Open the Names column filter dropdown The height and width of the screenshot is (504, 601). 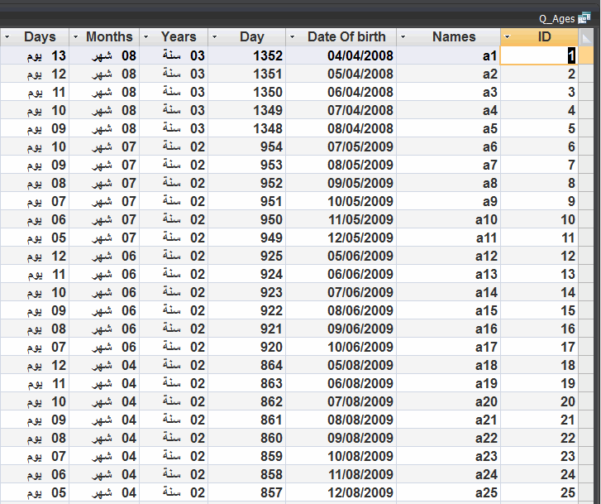click(403, 37)
